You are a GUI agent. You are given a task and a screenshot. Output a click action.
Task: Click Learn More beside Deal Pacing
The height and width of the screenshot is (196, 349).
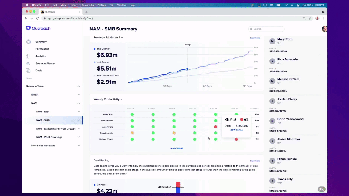point(255,161)
